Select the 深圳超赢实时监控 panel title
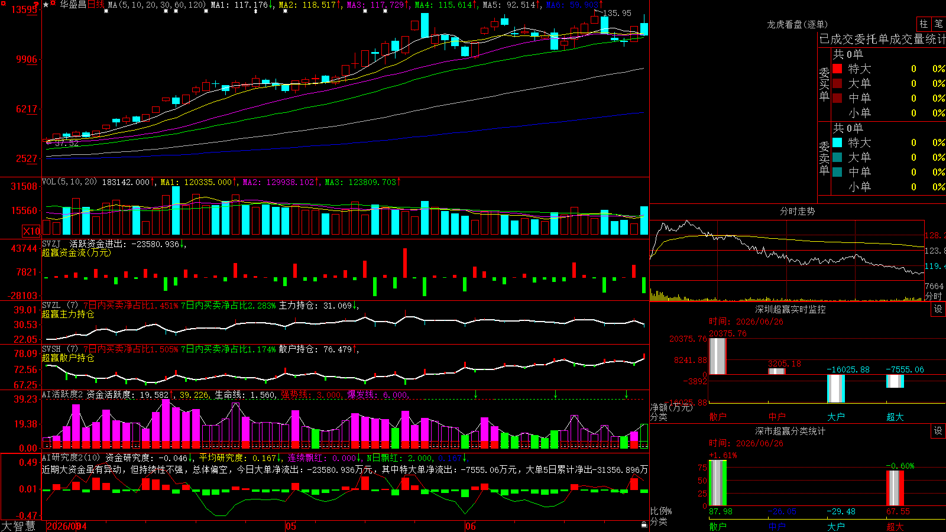 [791, 309]
